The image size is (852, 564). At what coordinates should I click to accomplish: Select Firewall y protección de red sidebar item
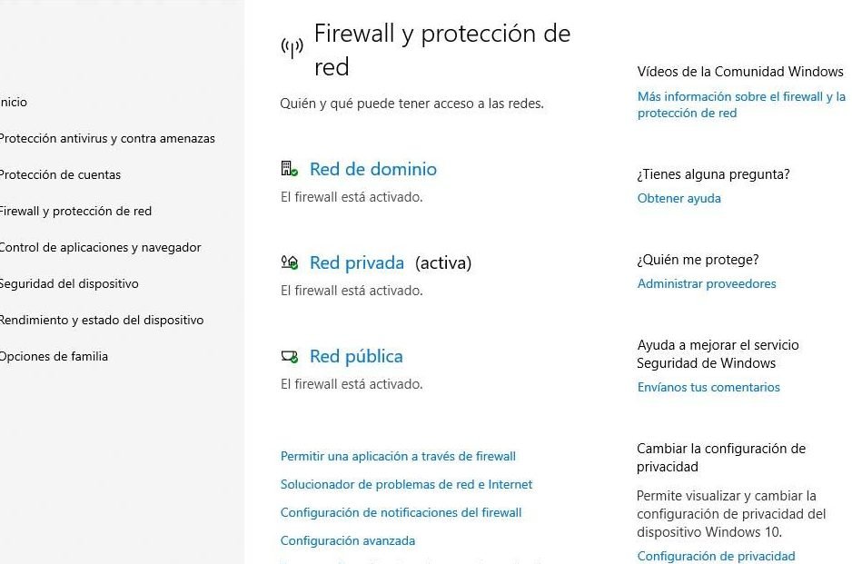(75, 211)
